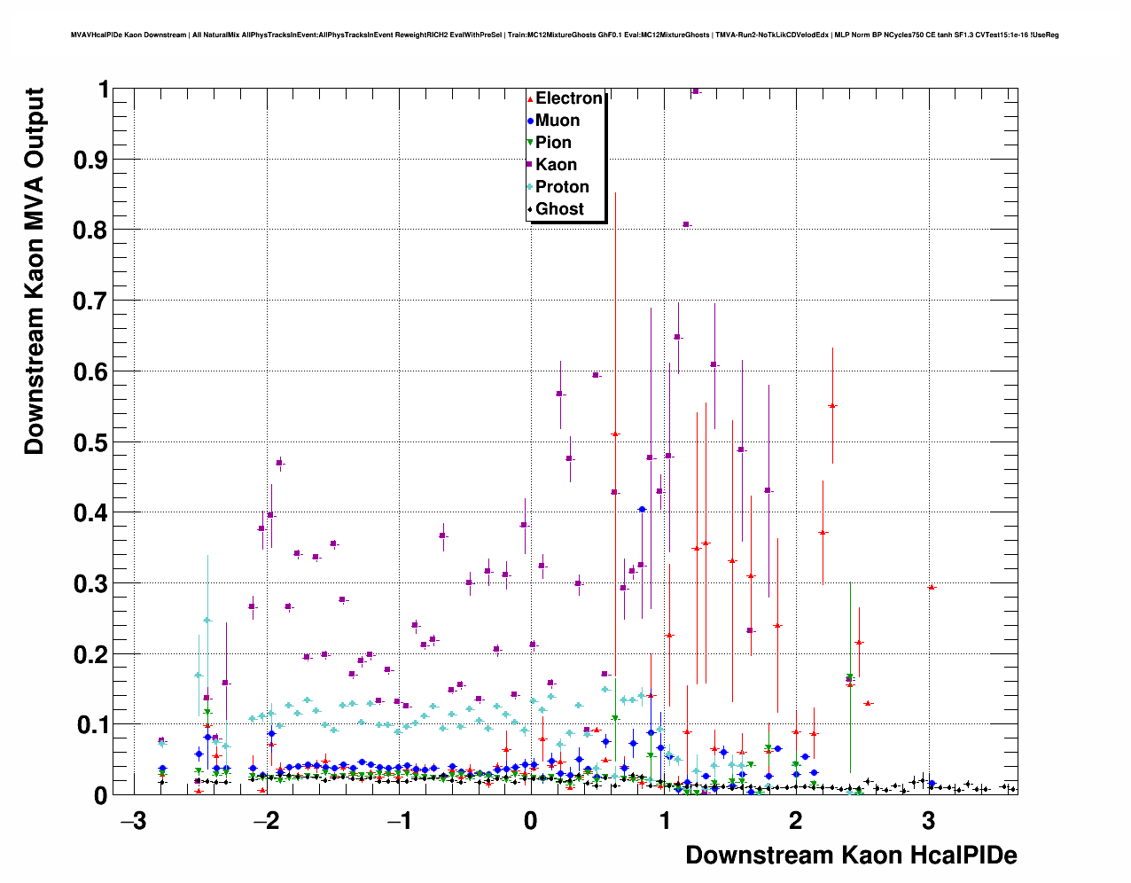
Task: Click the purple square Kaon legend marker
Action: 530,165
